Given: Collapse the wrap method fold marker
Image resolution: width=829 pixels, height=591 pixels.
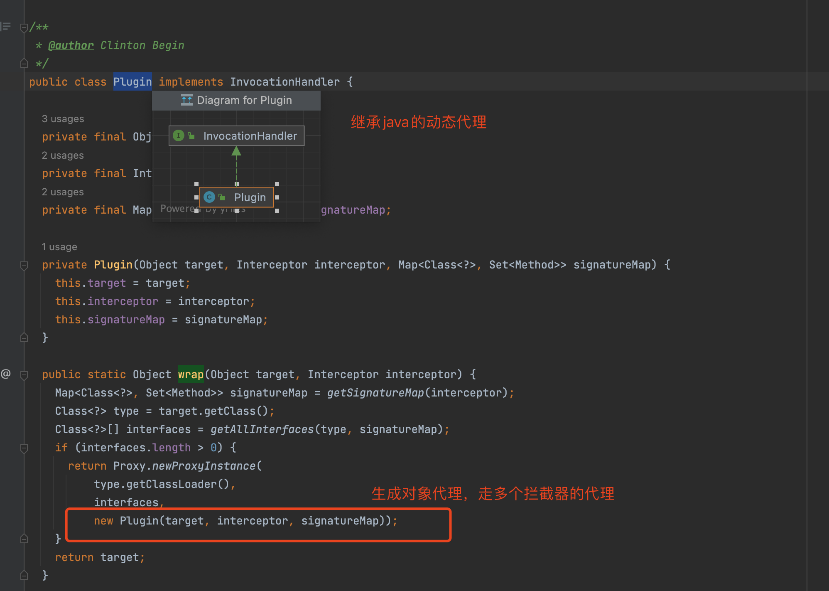Looking at the screenshot, I should click(x=24, y=375).
